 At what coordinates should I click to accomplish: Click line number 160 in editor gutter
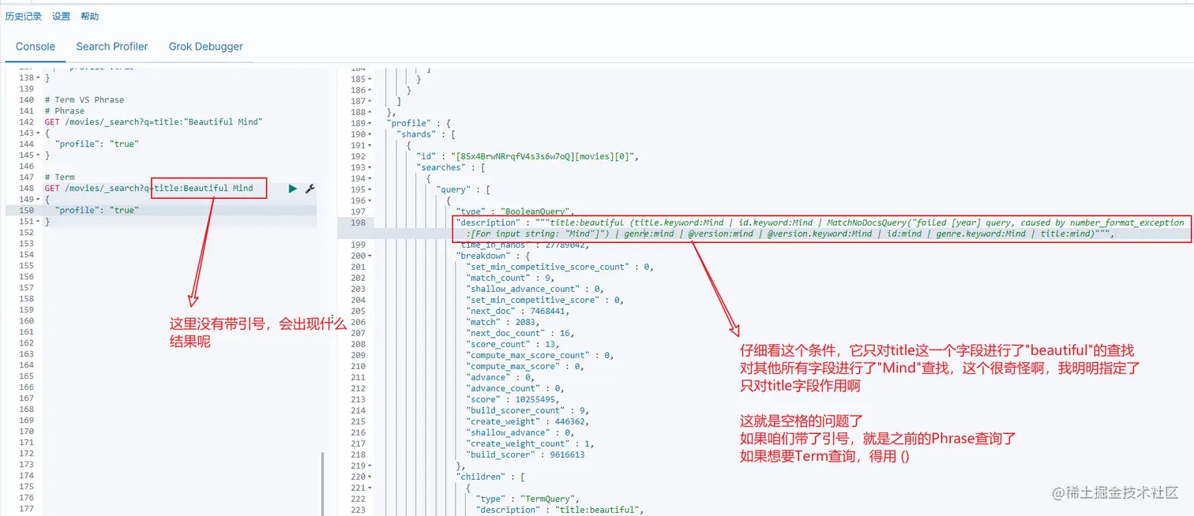[26, 321]
